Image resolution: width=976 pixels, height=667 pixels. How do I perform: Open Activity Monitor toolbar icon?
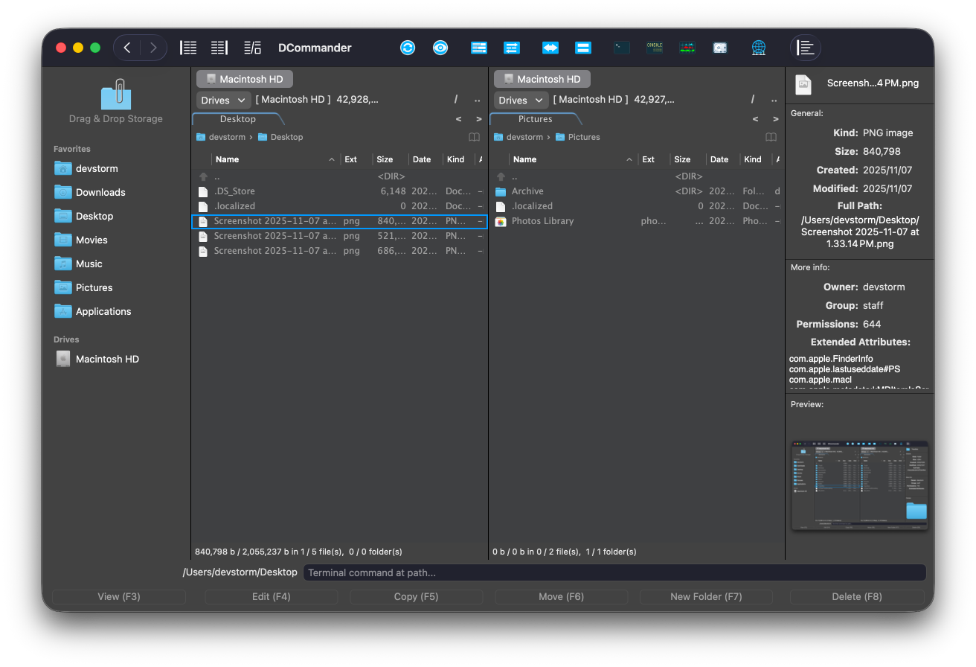pyautogui.click(x=687, y=48)
